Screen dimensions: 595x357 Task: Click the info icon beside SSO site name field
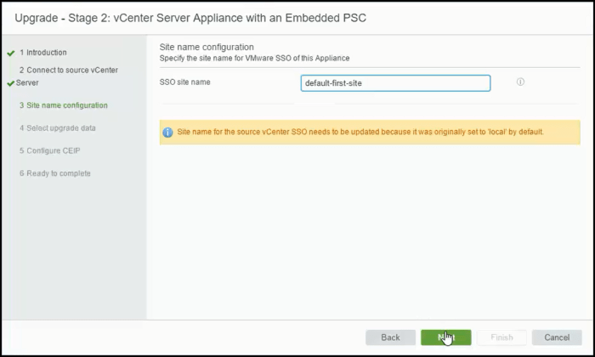[x=520, y=82]
